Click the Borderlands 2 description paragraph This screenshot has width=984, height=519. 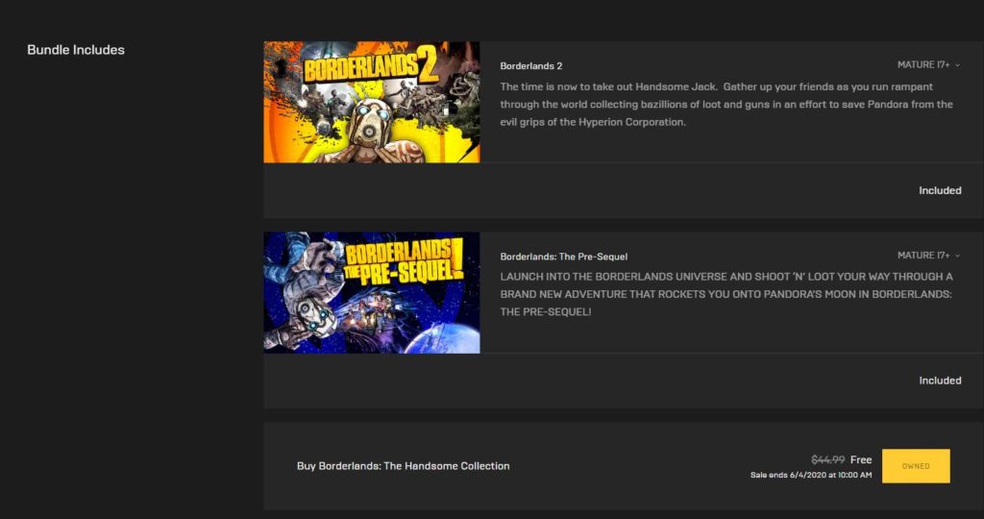point(726,104)
